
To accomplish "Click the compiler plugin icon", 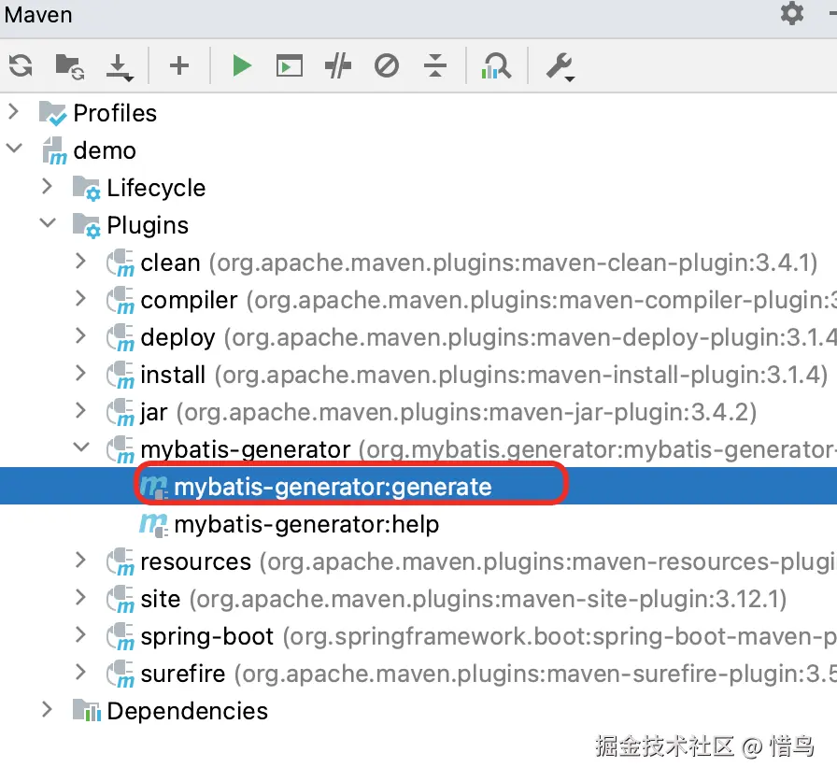I will 121,300.
